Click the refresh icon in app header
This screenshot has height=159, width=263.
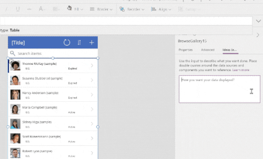(67, 43)
